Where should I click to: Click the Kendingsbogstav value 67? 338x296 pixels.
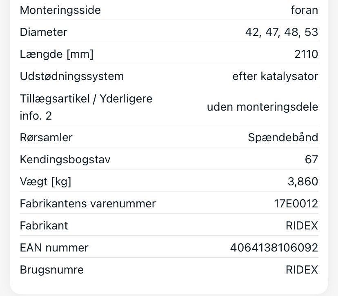point(311,159)
